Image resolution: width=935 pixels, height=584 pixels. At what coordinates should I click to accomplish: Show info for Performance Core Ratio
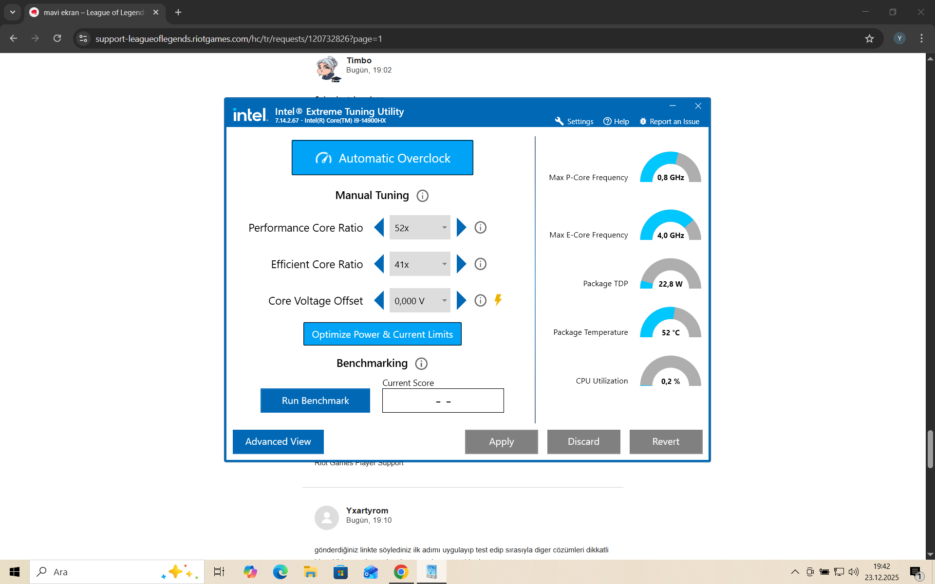480,228
